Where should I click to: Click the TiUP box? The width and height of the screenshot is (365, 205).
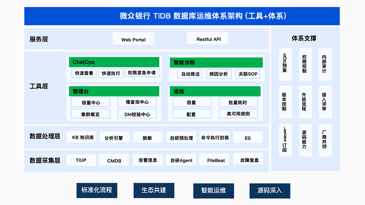81,160
